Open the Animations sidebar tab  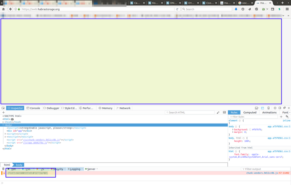pos(269,112)
